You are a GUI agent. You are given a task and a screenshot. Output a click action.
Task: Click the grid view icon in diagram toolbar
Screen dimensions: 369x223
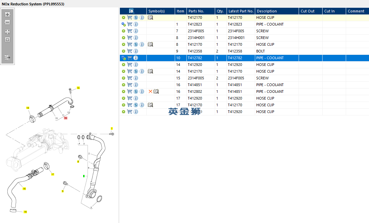(x=7, y=32)
